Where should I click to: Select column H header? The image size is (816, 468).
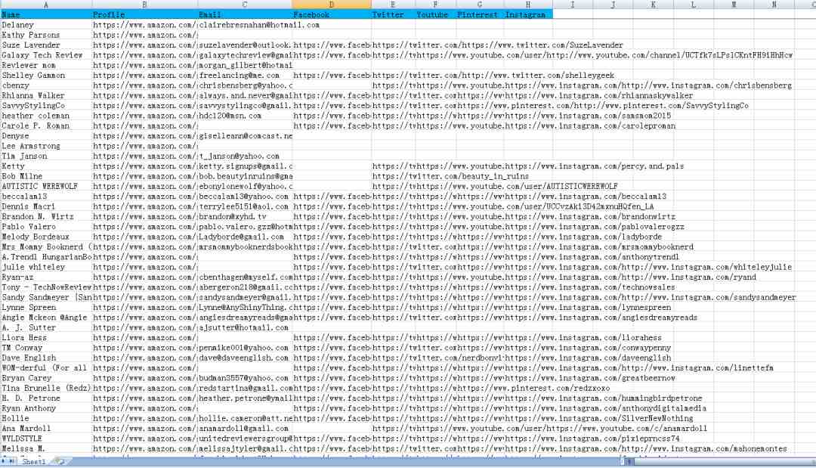click(x=527, y=5)
